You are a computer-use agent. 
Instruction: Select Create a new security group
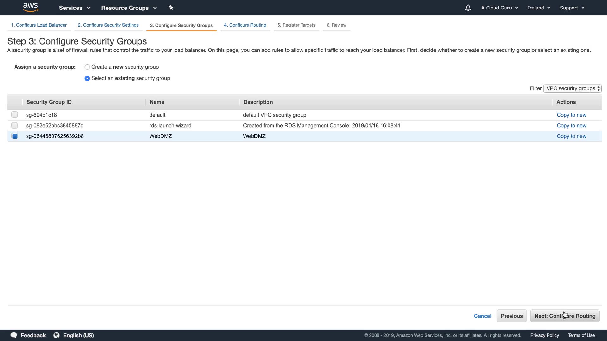click(x=87, y=67)
